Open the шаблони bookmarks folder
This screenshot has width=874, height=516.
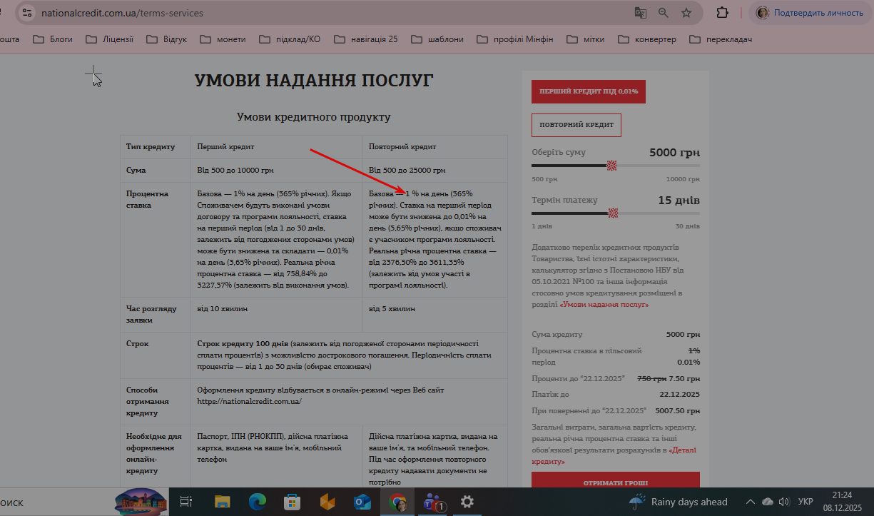pyautogui.click(x=437, y=39)
